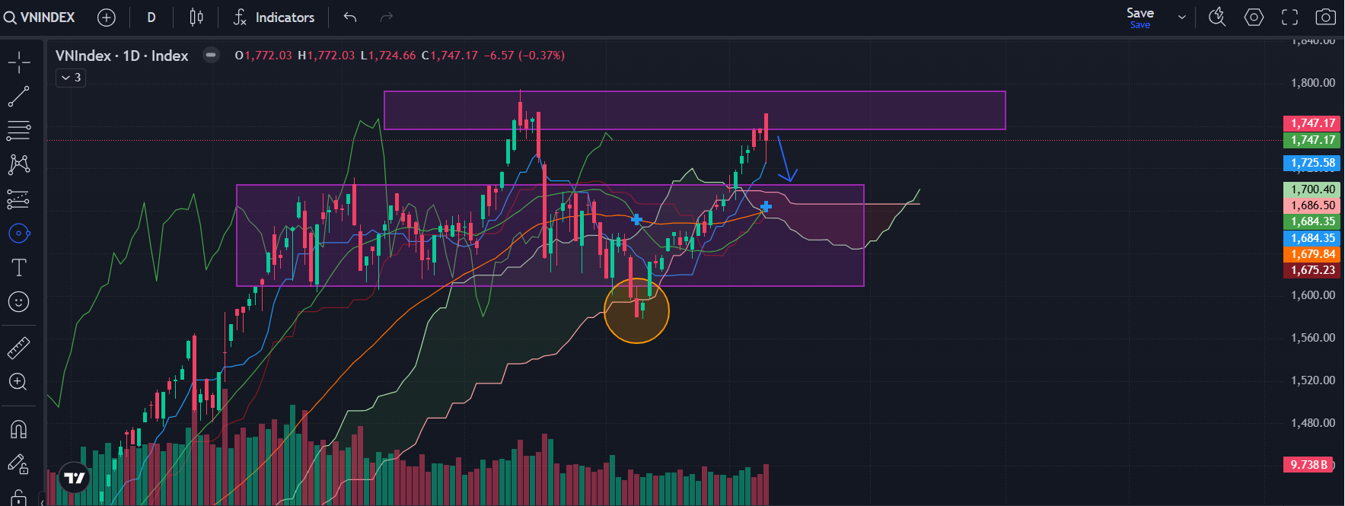Screen dimensions: 1345x506
Task: Click the change value −6.57 (−0.37%)
Action: click(x=524, y=56)
